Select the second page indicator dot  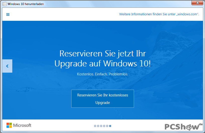pos(98,126)
